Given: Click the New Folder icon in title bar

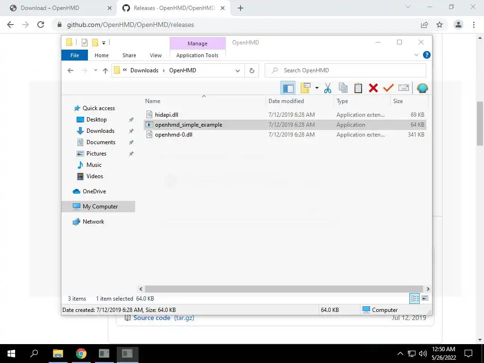Looking at the screenshot, I should click(95, 43).
